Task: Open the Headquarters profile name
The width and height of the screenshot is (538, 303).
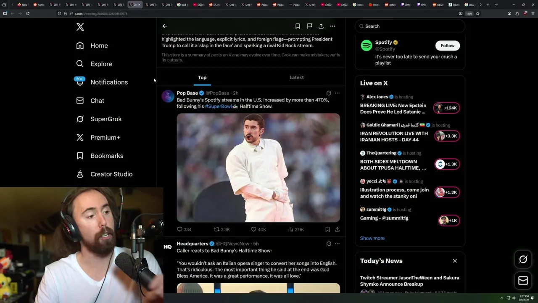Action: [x=192, y=244]
